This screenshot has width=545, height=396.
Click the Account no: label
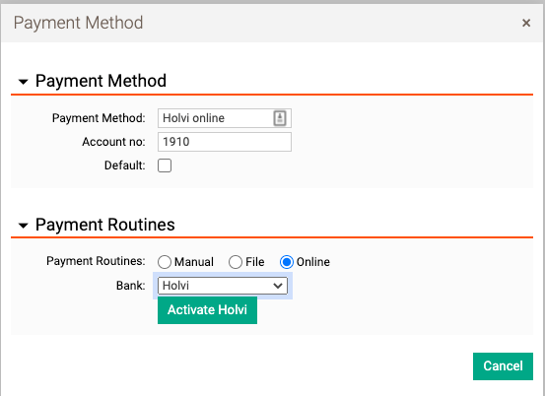tap(113, 142)
